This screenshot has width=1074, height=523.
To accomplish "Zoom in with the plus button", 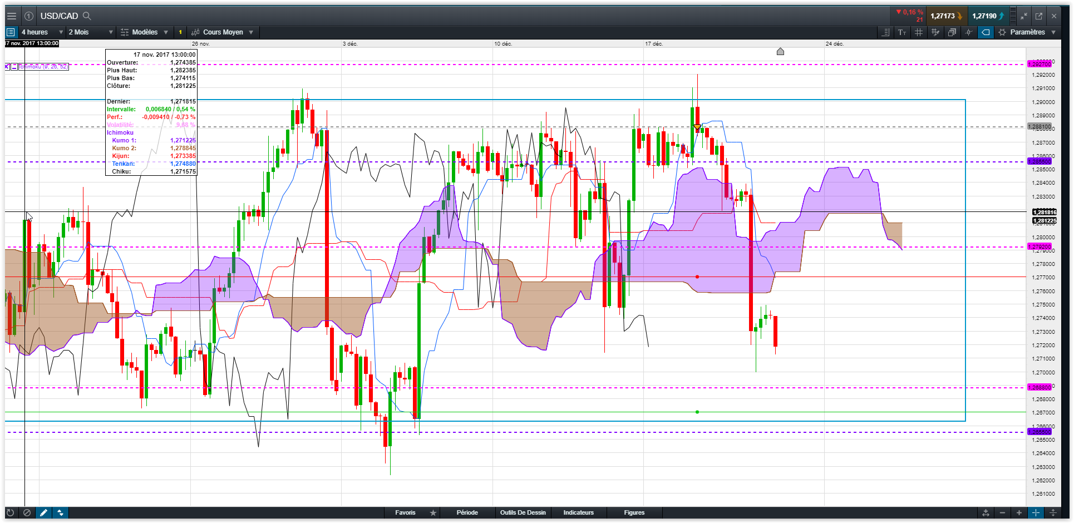I will tap(1019, 512).
